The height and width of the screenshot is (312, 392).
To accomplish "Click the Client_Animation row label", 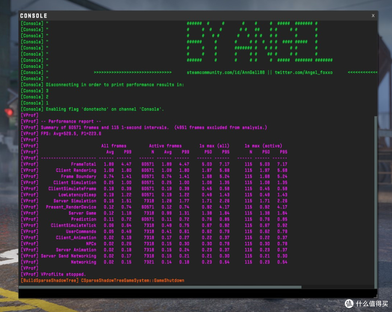I will click(x=76, y=237).
